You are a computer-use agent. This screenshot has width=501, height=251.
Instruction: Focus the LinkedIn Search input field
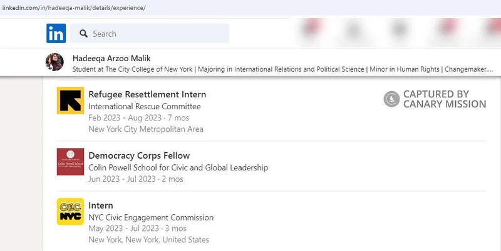pyautogui.click(x=150, y=34)
